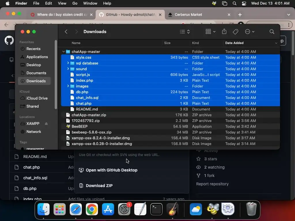Click BeeBEEP icon in menu bar
This screenshot has width=295, height=221.
pyautogui.click(x=214, y=3)
